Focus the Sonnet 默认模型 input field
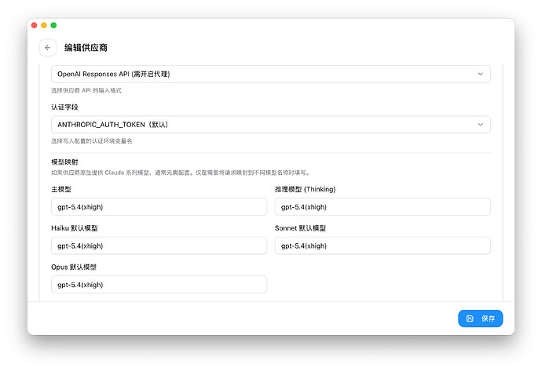This screenshot has height=371, width=542. pyautogui.click(x=383, y=246)
